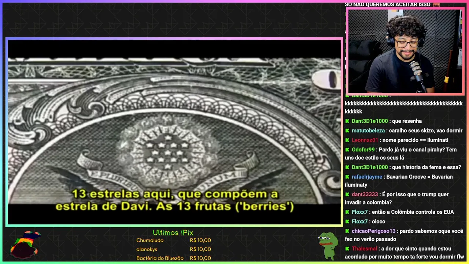469x264 pixels.
Task: Open Odofor99's username in chat
Action: click(363, 150)
